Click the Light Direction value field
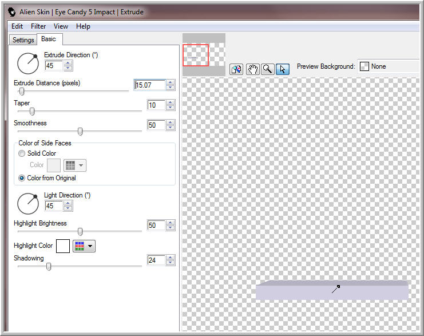424x336 pixels. point(54,206)
